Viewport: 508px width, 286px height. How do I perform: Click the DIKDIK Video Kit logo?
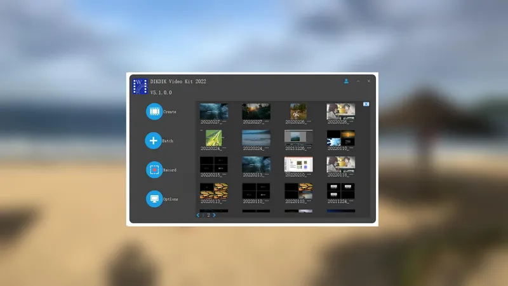point(140,86)
